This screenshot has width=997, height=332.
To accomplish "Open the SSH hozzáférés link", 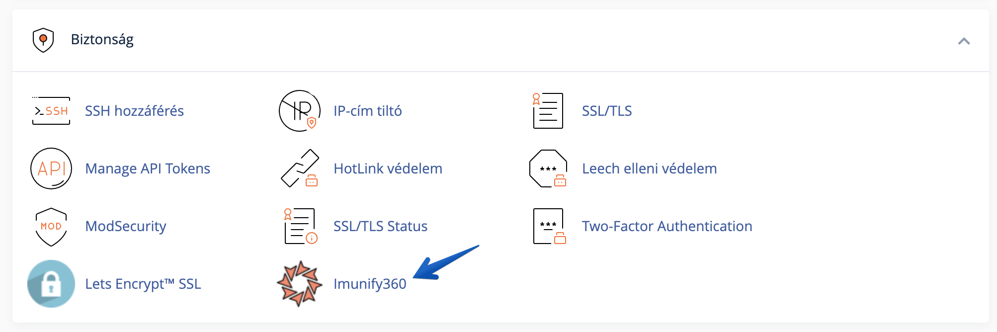I will coord(134,111).
